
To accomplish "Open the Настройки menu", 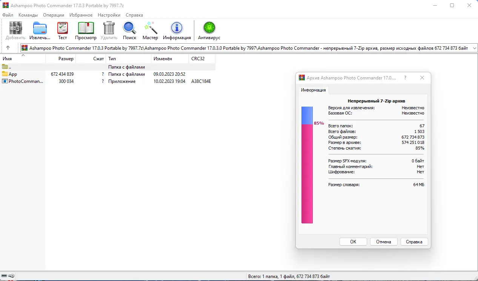I will tap(109, 15).
